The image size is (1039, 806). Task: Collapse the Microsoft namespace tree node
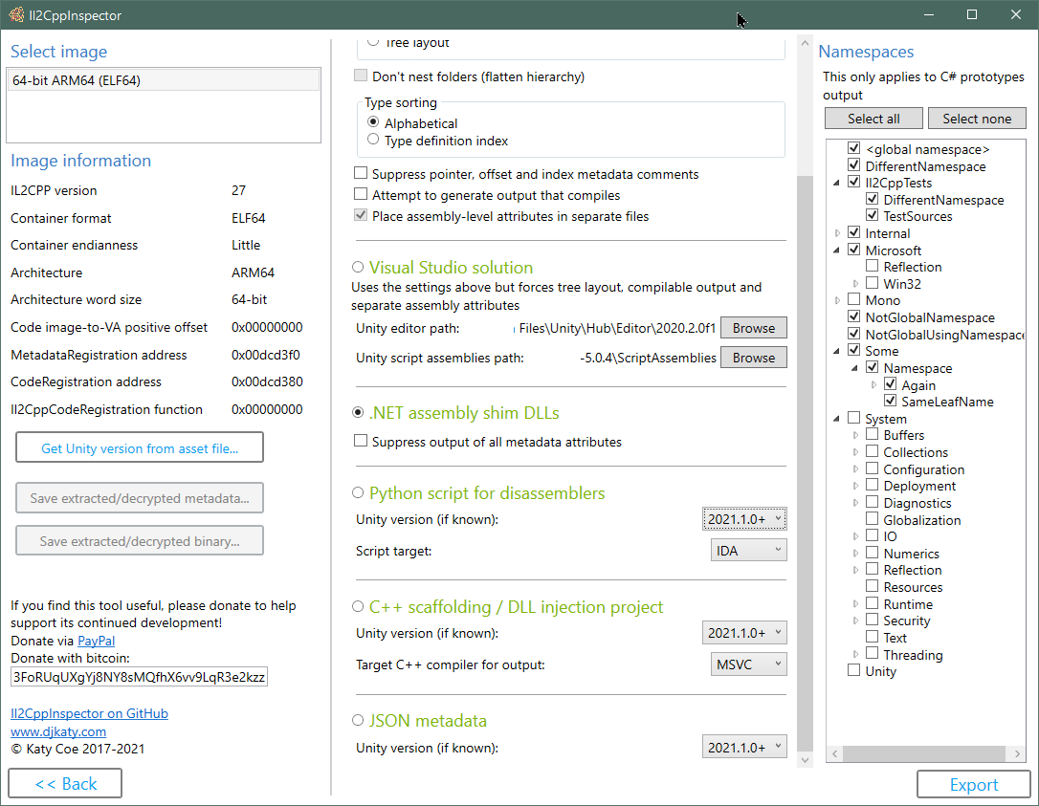[837, 250]
